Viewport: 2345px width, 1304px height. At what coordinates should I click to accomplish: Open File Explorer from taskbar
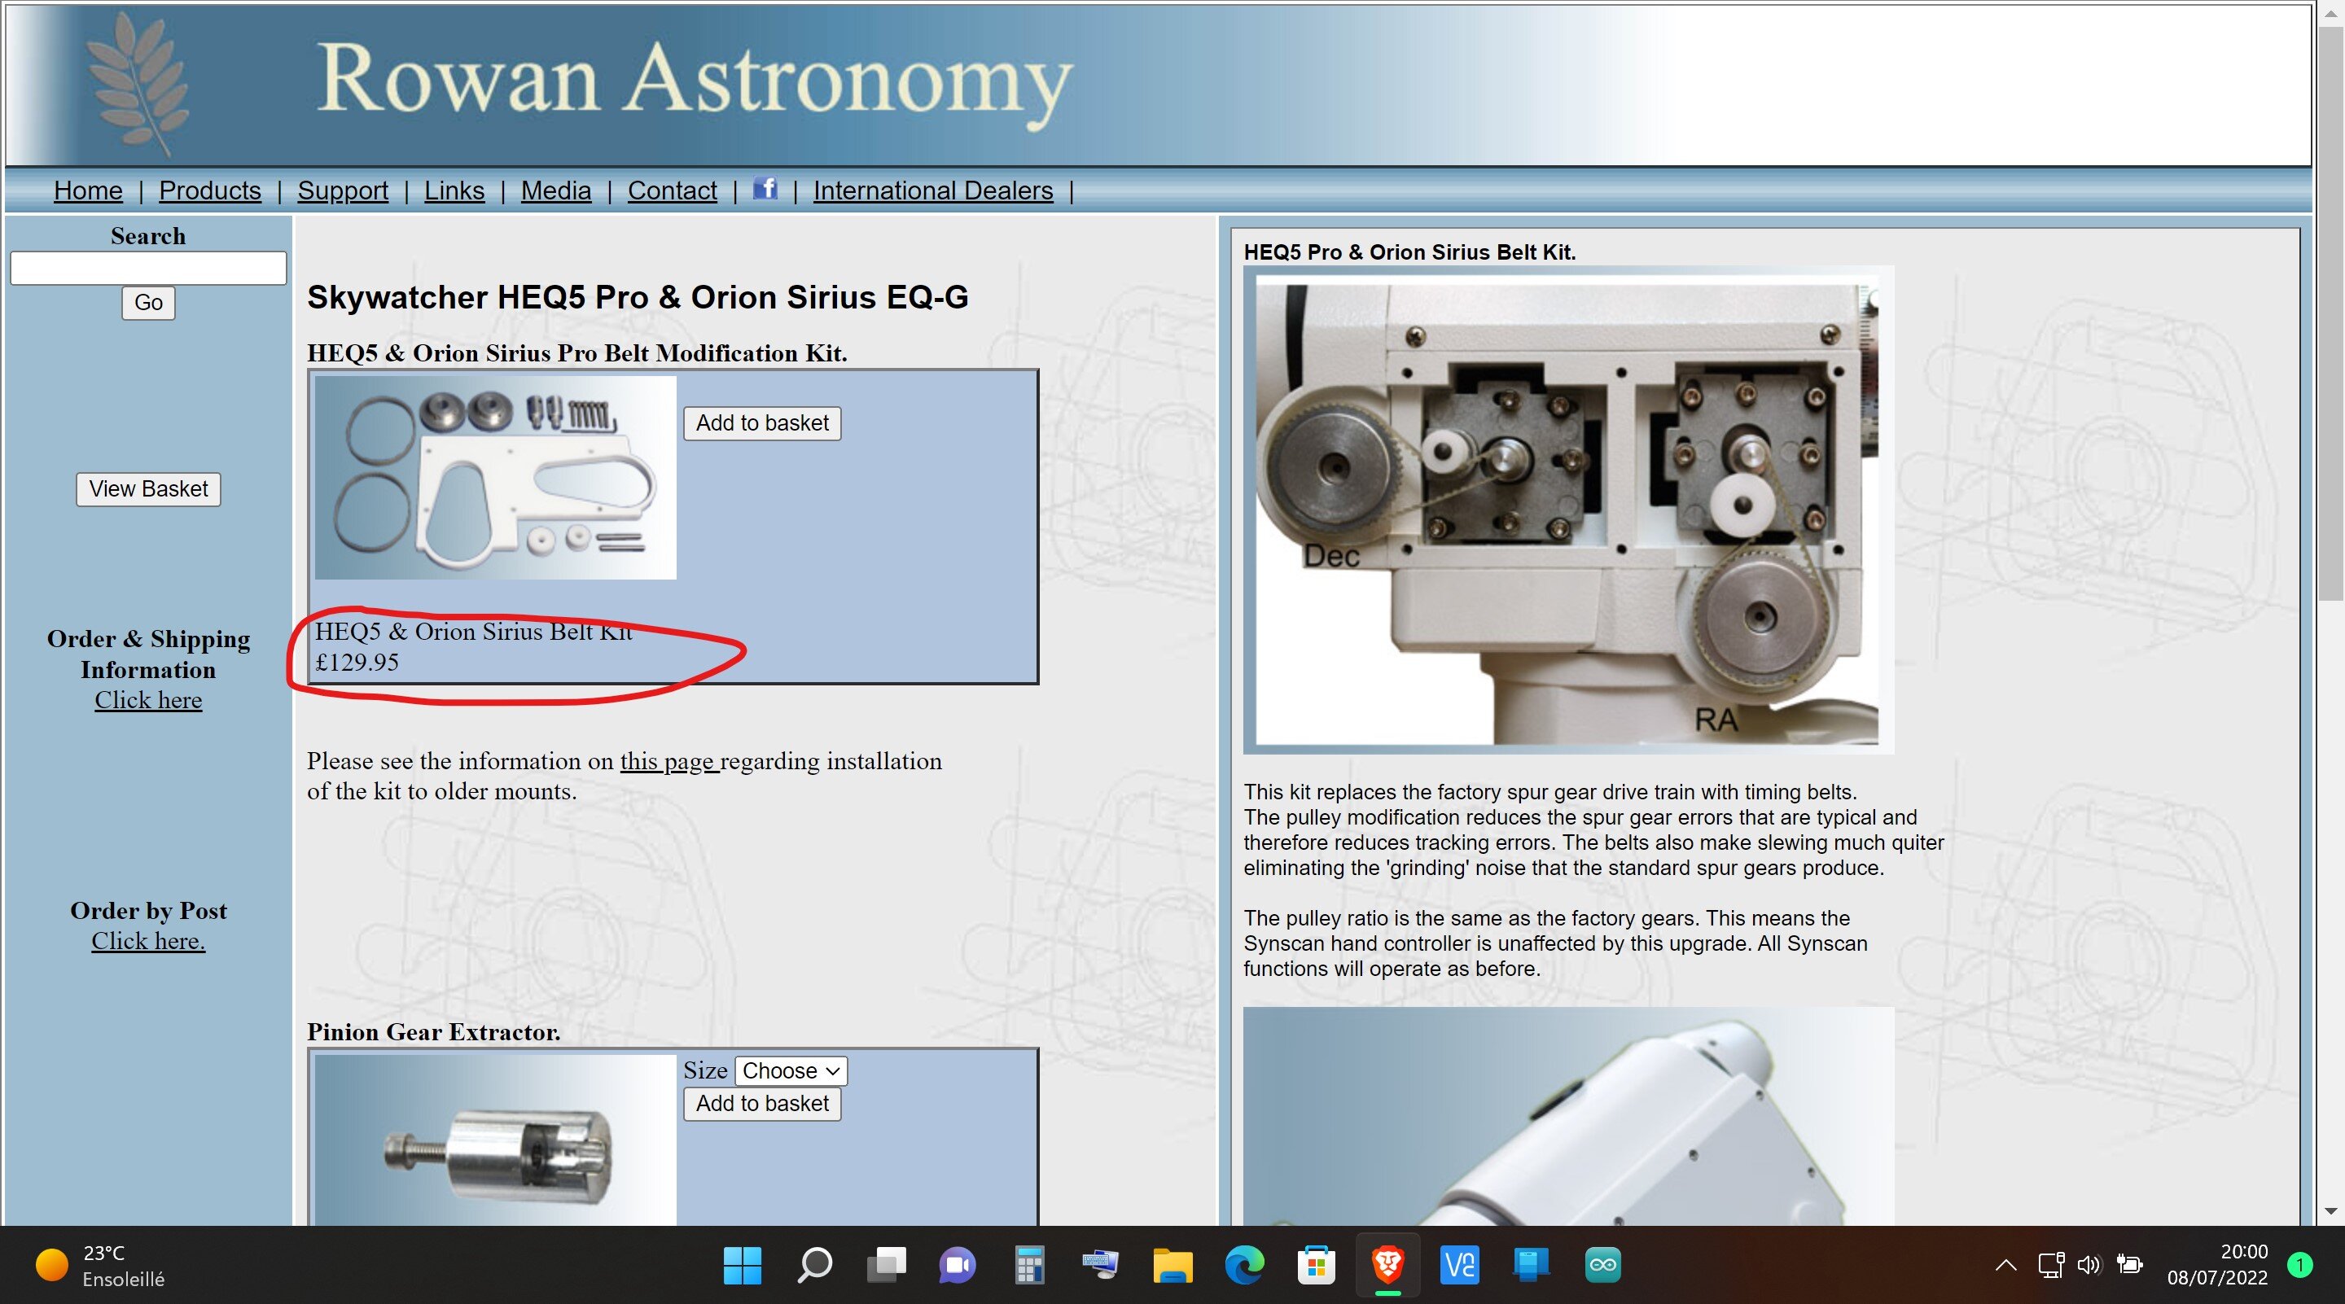[1172, 1265]
